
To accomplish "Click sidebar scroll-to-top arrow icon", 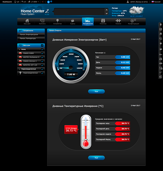I will click(x=161, y=24).
